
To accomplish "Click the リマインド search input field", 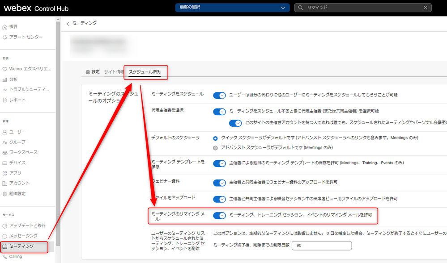I will click(x=363, y=8).
